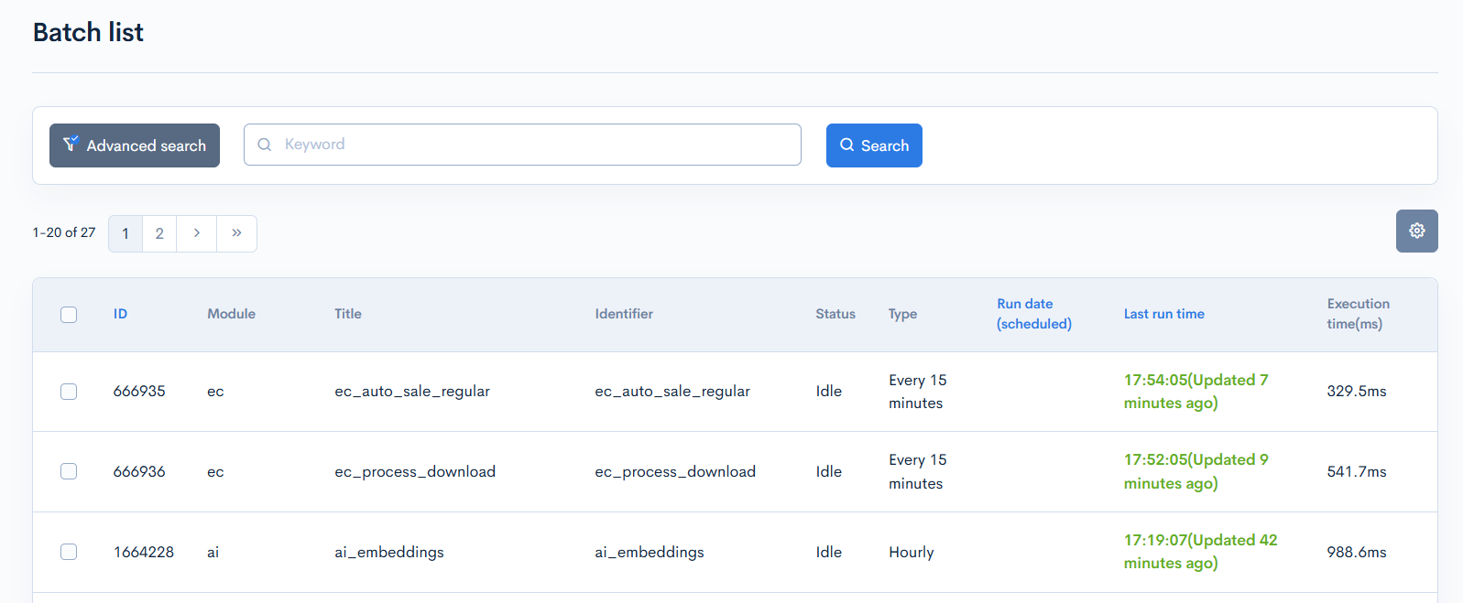Click the ec_auto_sale_regular identifier cell
This screenshot has width=1463, height=603.
pyautogui.click(x=672, y=392)
